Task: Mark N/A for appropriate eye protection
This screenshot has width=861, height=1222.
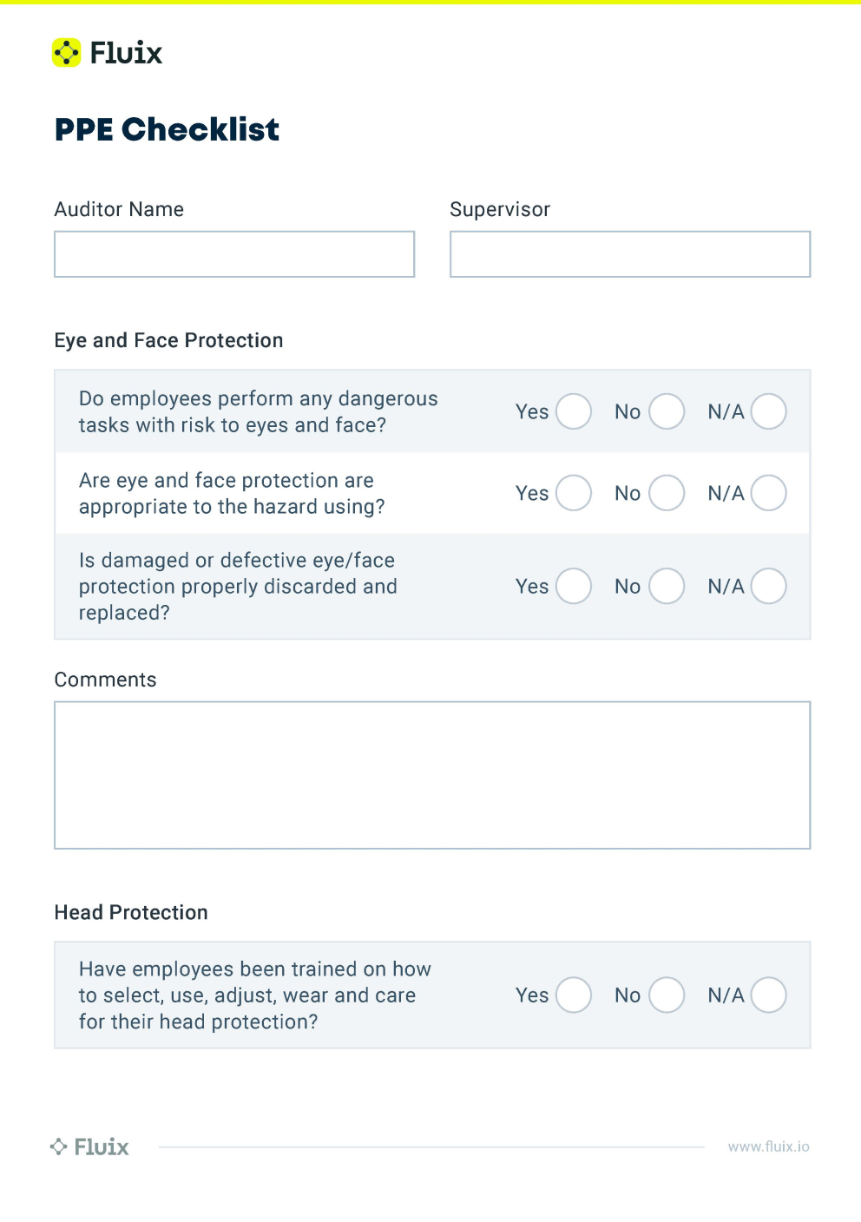Action: [x=769, y=493]
